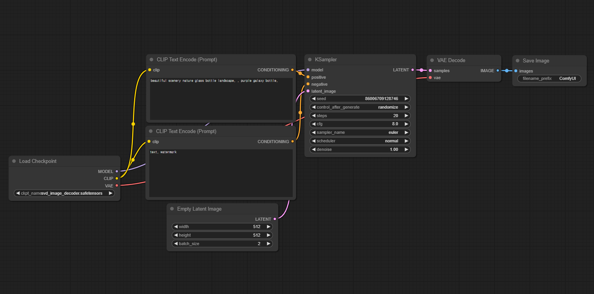Click the IMAGE output socket on VAE Decode
The height and width of the screenshot is (294, 594).
tap(498, 71)
